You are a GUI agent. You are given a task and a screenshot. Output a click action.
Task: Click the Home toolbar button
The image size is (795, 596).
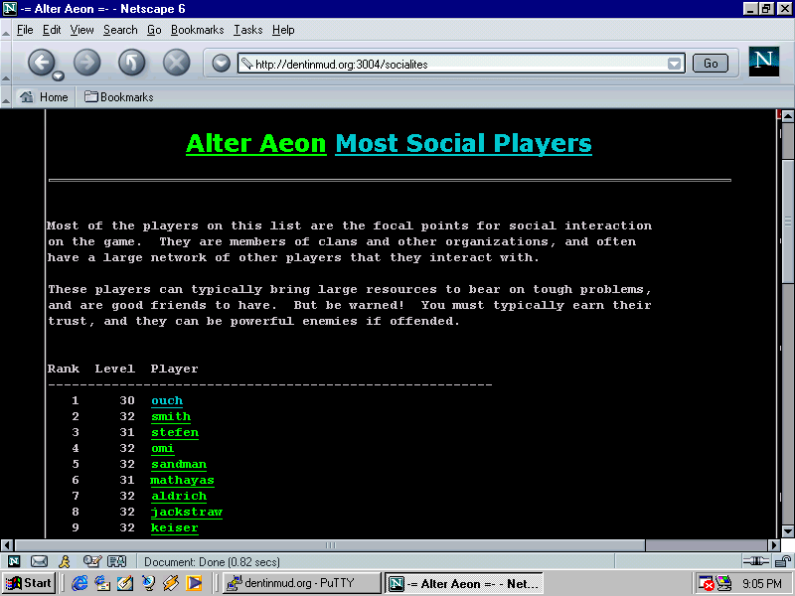44,96
